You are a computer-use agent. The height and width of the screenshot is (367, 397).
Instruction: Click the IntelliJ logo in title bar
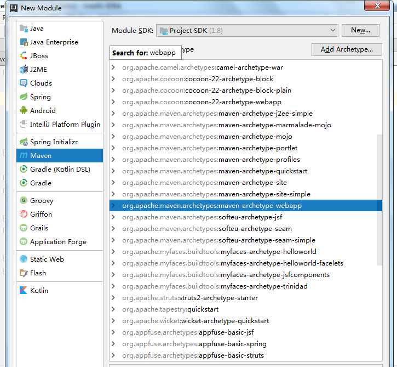[14, 8]
